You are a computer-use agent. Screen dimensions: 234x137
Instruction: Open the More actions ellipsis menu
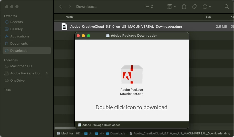pos(207,7)
